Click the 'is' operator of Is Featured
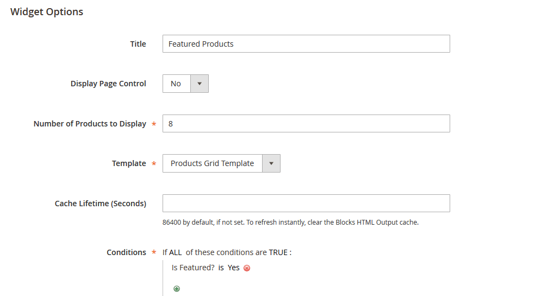 point(221,268)
